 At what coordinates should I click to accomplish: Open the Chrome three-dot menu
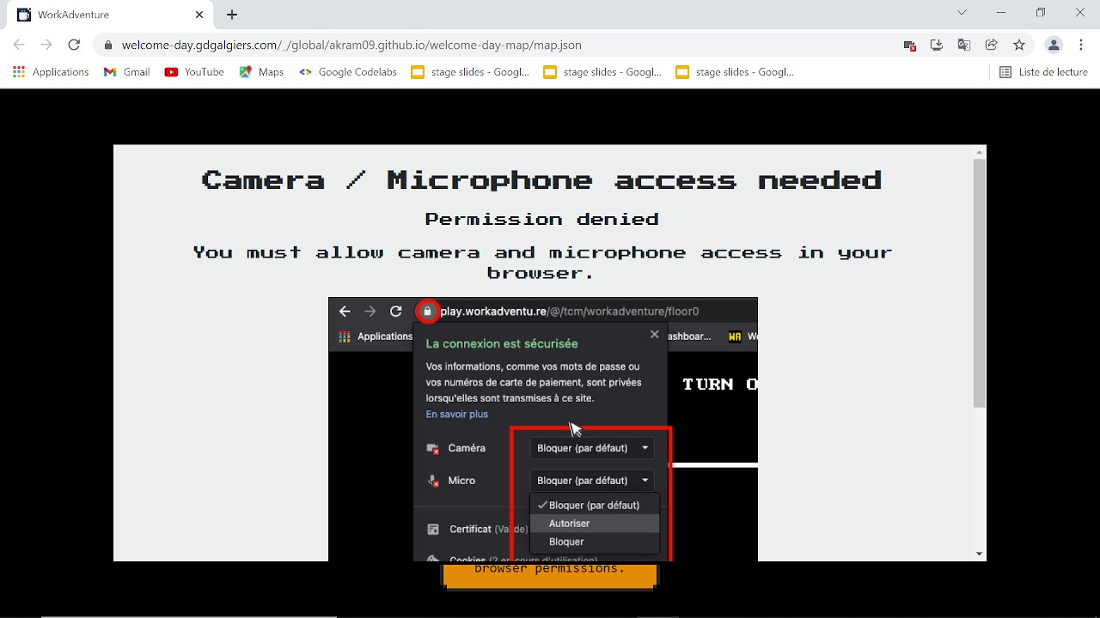[1081, 45]
